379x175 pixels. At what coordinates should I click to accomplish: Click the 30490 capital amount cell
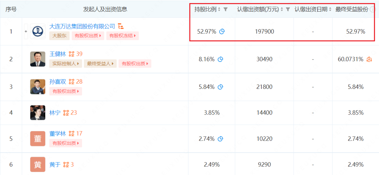click(265, 59)
